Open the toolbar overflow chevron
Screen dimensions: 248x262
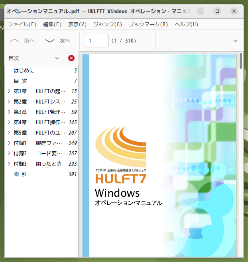(x=235, y=41)
